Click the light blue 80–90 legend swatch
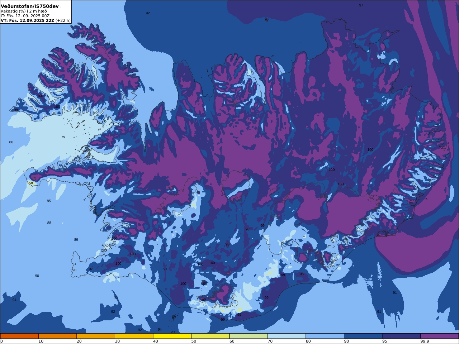Screen dimensions: 459x344 click(325, 336)
